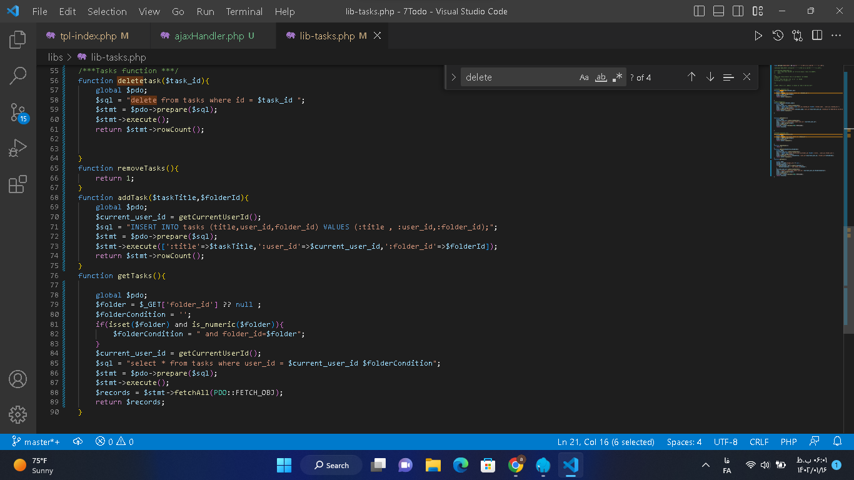Open Windows Start menu
Screen dimensions: 854x480
click(x=284, y=465)
